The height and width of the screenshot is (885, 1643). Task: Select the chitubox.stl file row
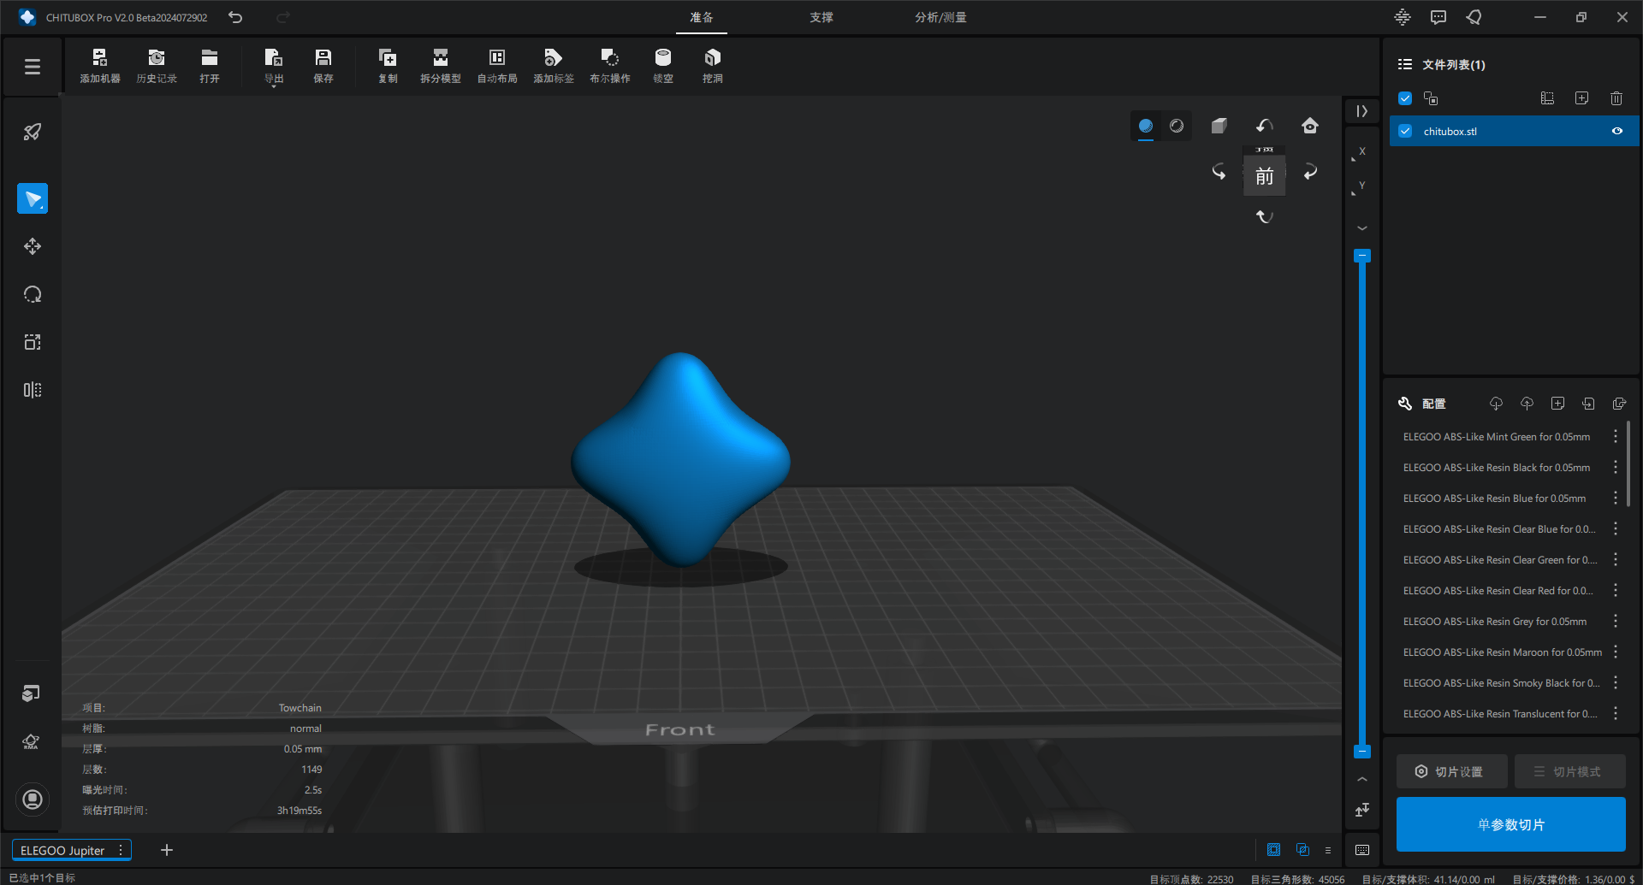pyautogui.click(x=1515, y=131)
